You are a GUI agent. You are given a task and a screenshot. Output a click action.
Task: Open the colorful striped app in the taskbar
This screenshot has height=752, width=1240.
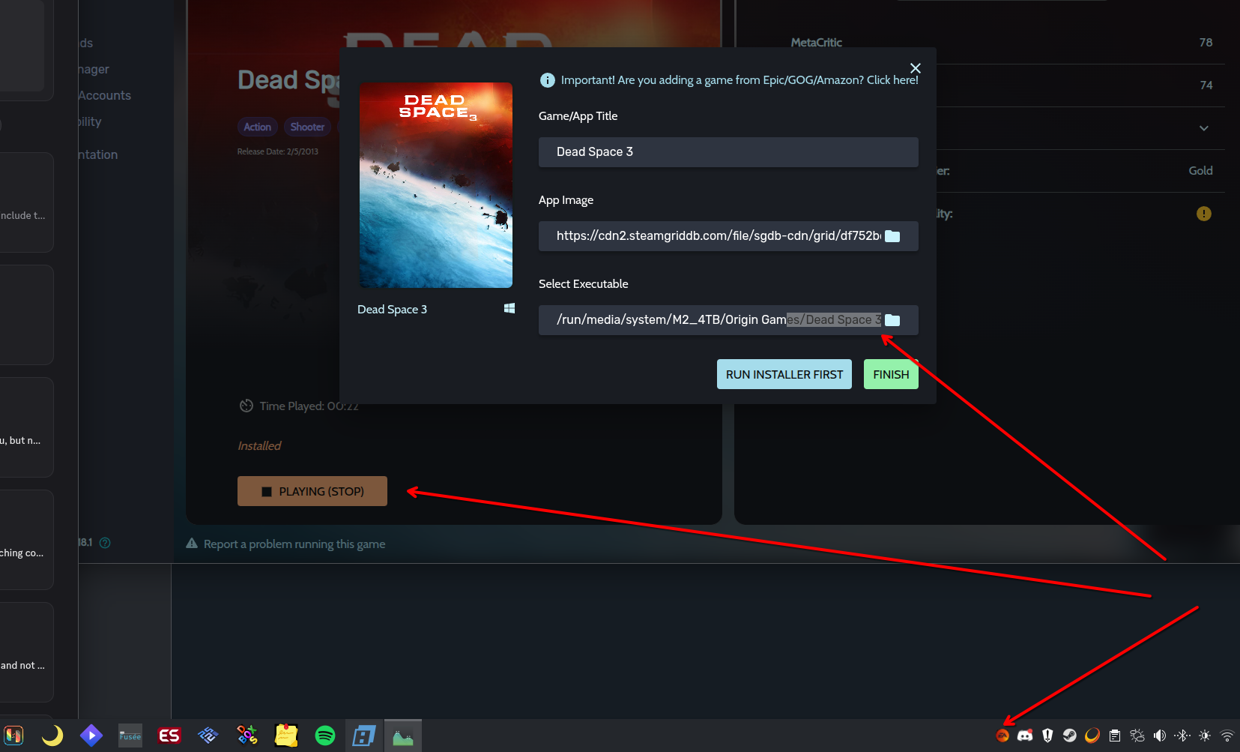[x=13, y=736]
